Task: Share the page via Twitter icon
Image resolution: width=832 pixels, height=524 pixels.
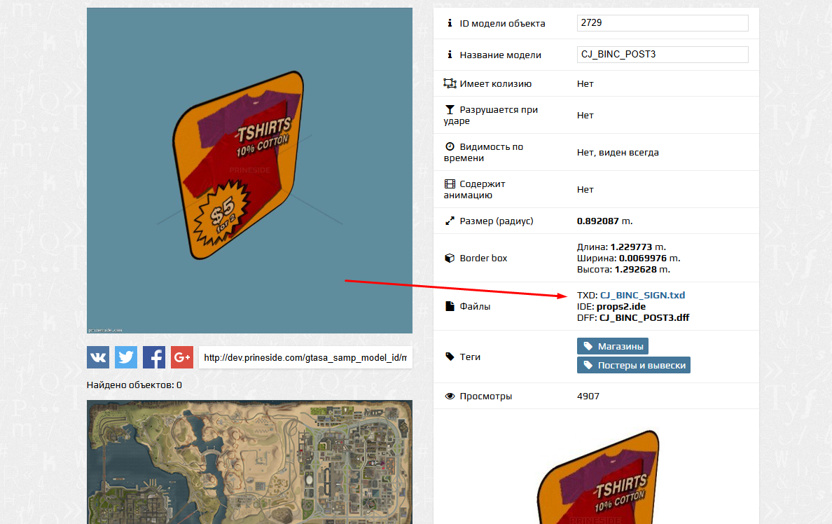Action: (126, 357)
